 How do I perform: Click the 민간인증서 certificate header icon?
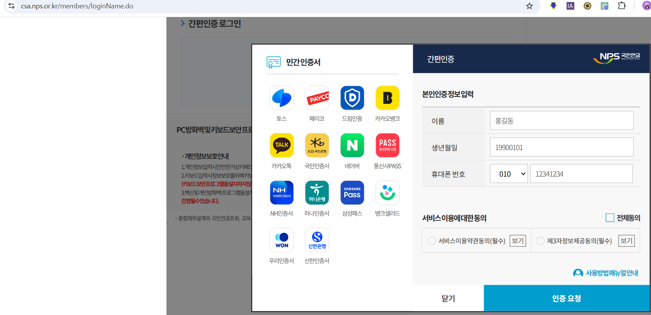pos(273,62)
